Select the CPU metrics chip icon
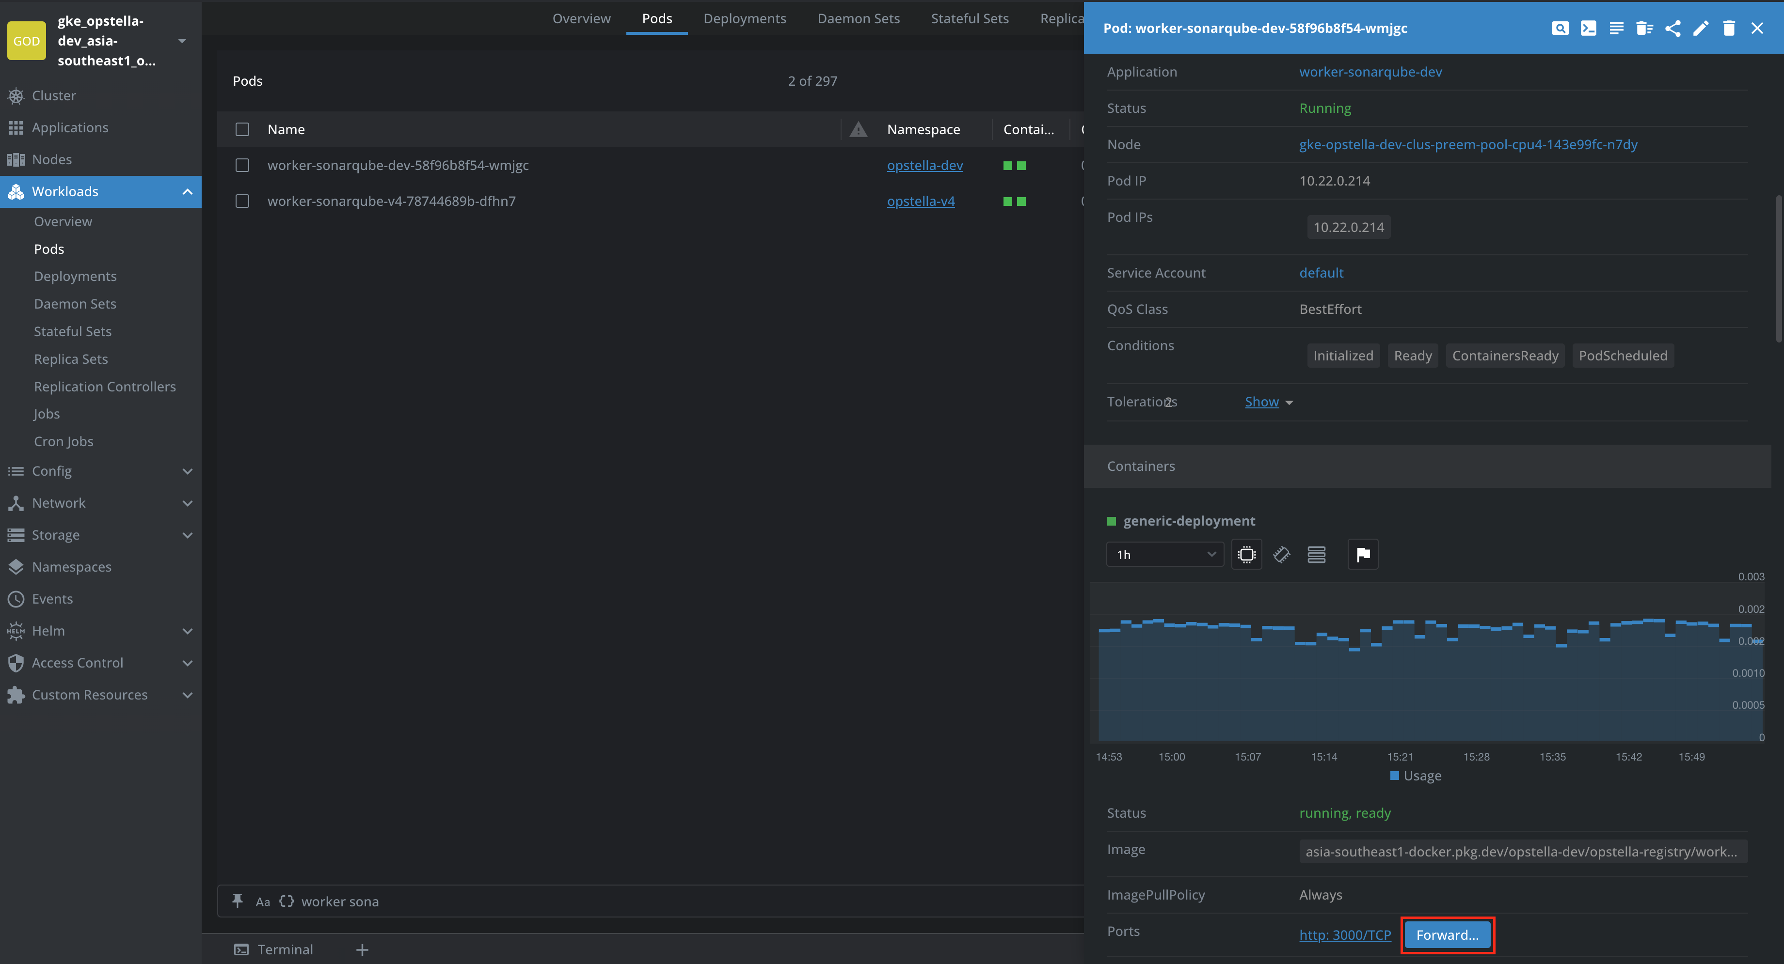This screenshot has height=964, width=1784. [x=1246, y=554]
